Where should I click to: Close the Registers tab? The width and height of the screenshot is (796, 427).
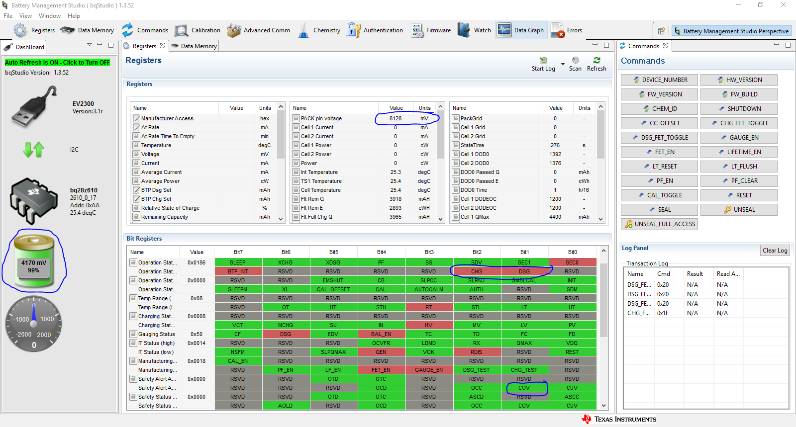point(163,46)
